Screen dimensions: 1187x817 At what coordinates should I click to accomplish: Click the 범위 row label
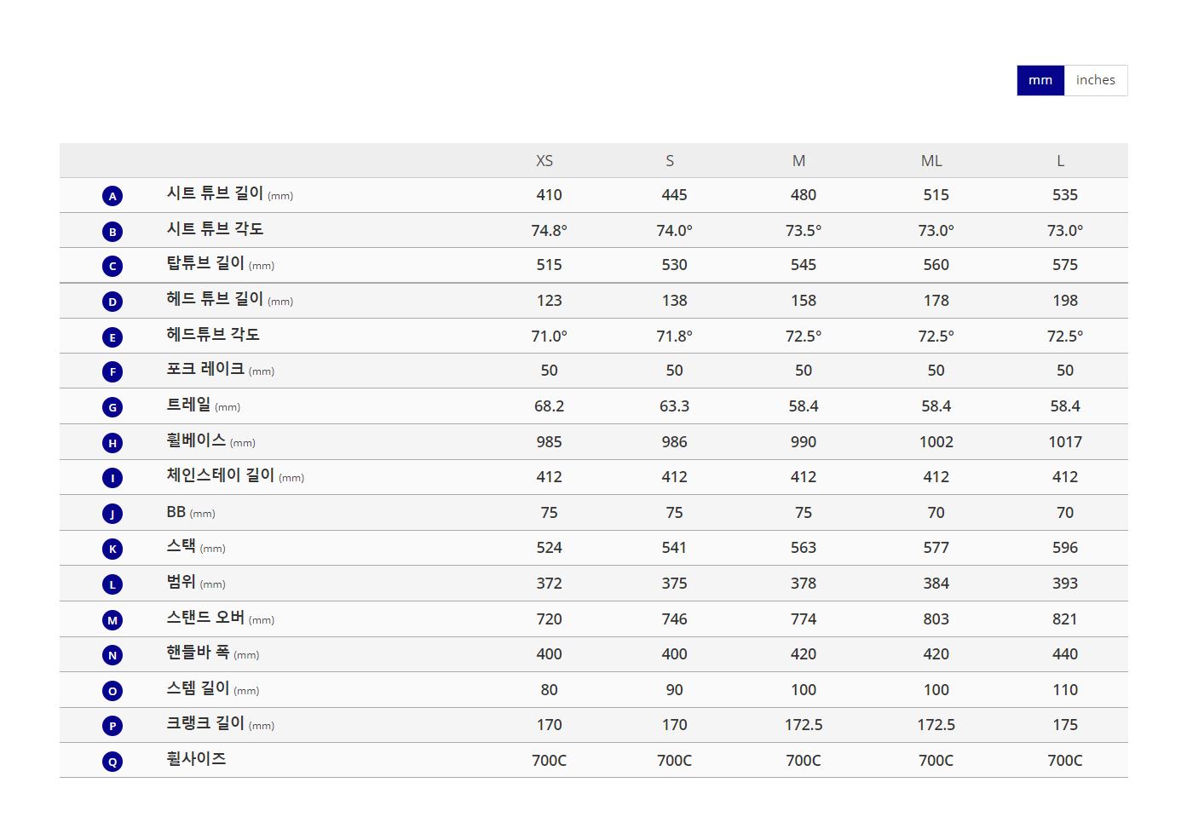pos(181,582)
